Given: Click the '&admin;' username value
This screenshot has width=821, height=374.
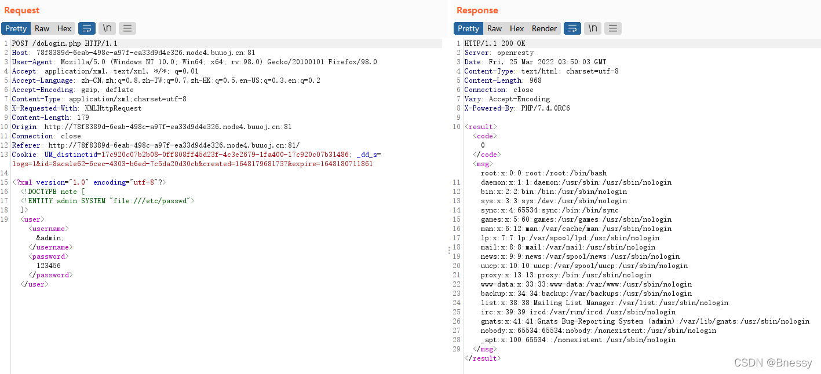Looking at the screenshot, I should [x=50, y=238].
